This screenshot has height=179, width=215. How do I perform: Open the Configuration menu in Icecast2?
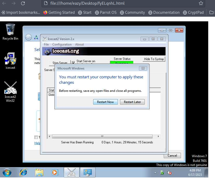point(62,44)
